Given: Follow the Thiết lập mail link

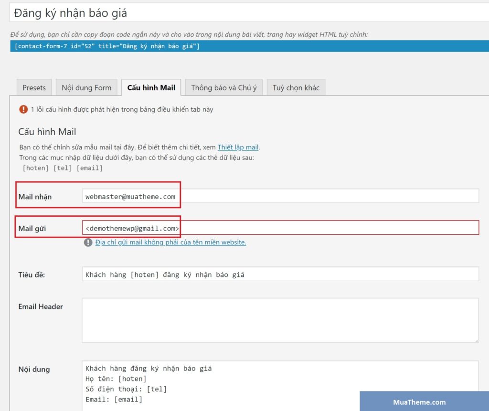Looking at the screenshot, I should click(x=238, y=147).
